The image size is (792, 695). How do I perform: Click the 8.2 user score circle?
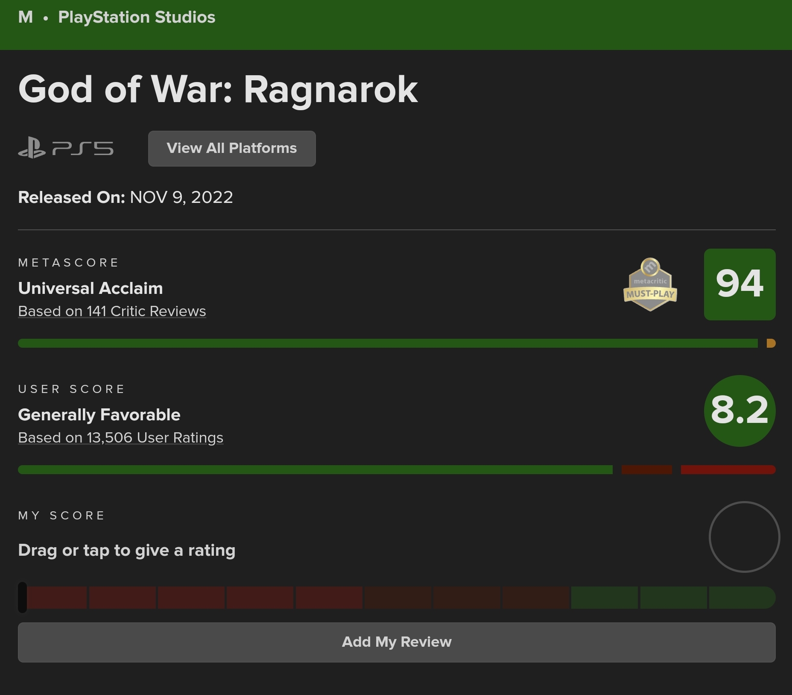(739, 411)
